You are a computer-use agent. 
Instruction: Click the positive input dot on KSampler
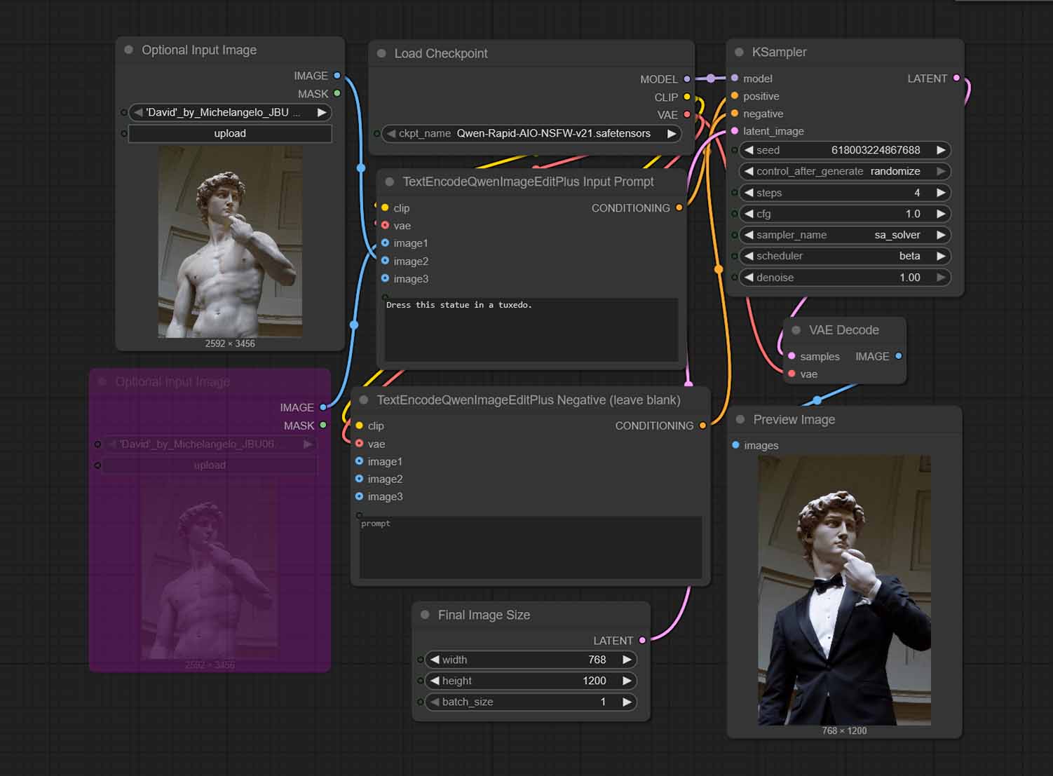[734, 96]
